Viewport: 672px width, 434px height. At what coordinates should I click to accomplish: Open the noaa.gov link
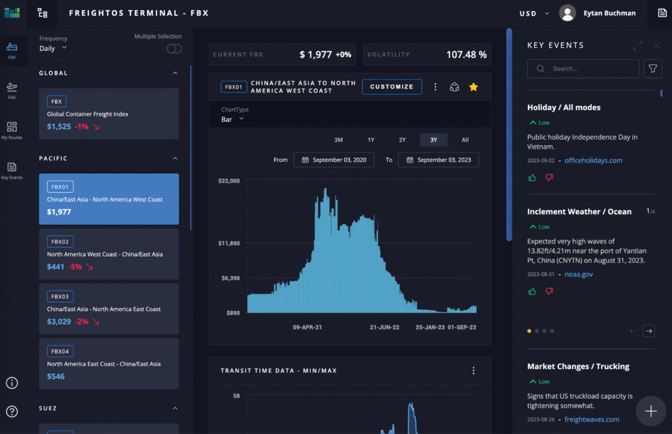click(x=579, y=274)
